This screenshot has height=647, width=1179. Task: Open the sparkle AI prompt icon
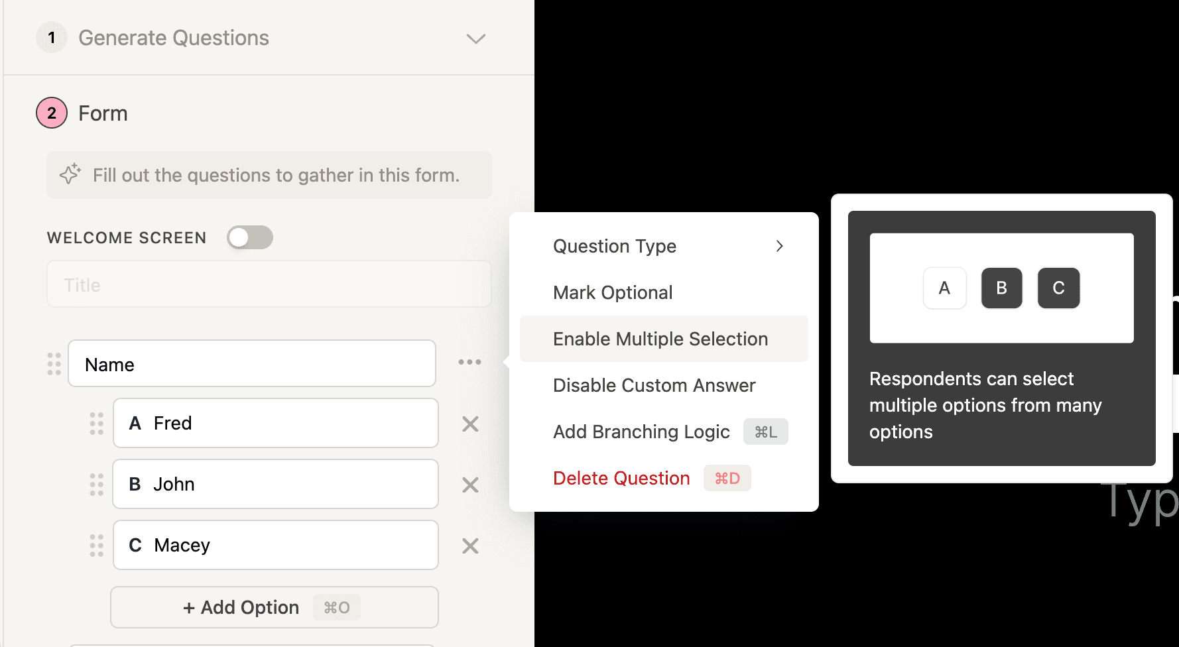click(70, 174)
